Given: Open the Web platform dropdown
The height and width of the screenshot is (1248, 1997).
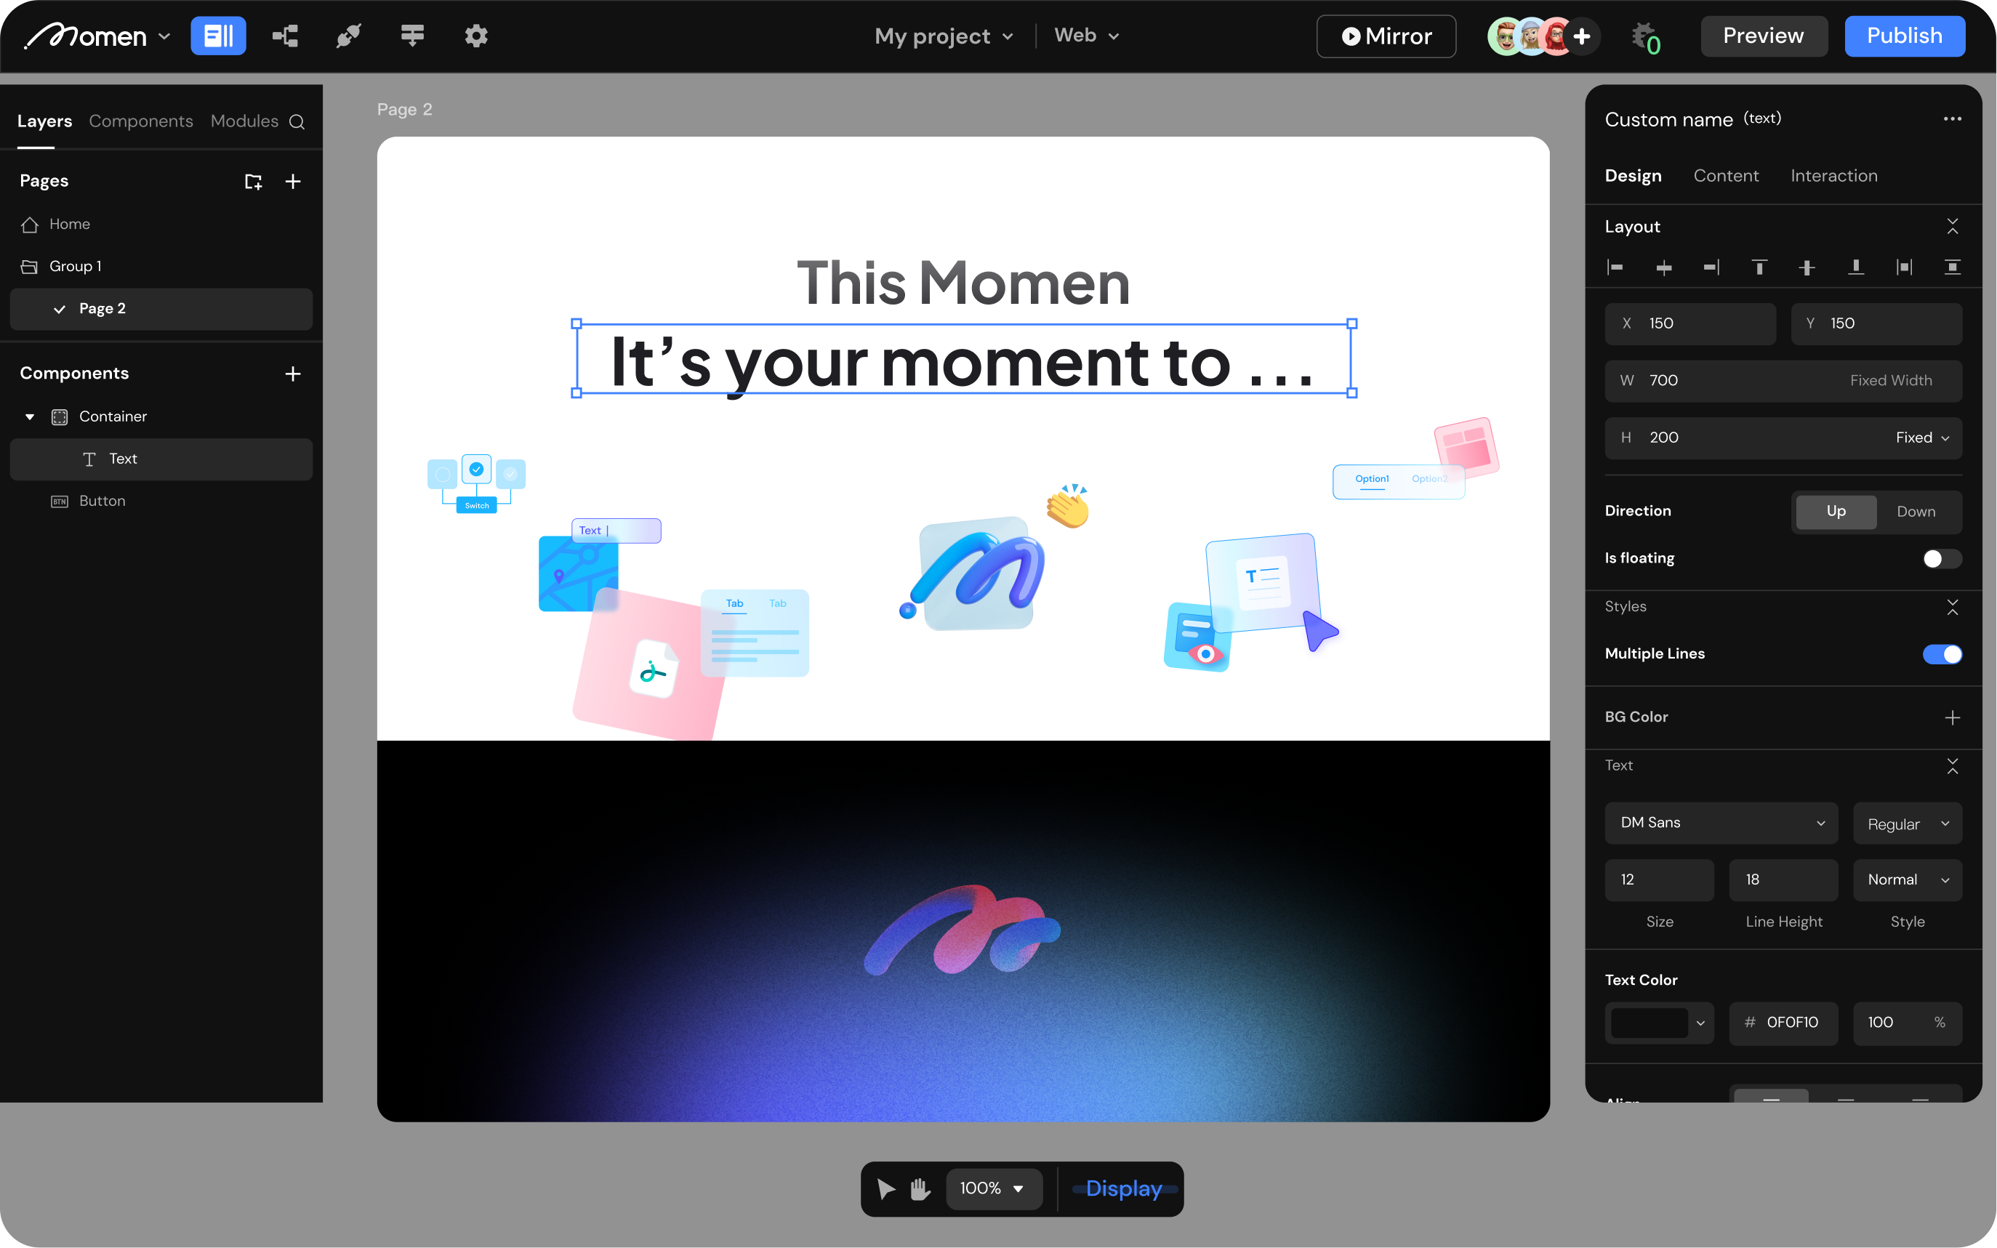Looking at the screenshot, I should tap(1086, 36).
